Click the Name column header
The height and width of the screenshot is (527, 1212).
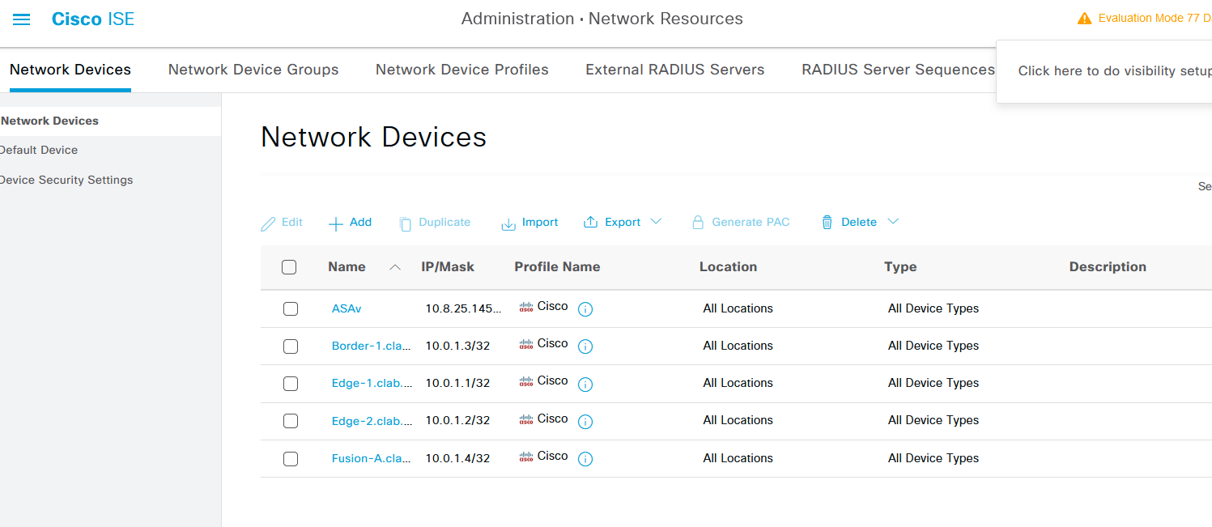[x=347, y=266]
